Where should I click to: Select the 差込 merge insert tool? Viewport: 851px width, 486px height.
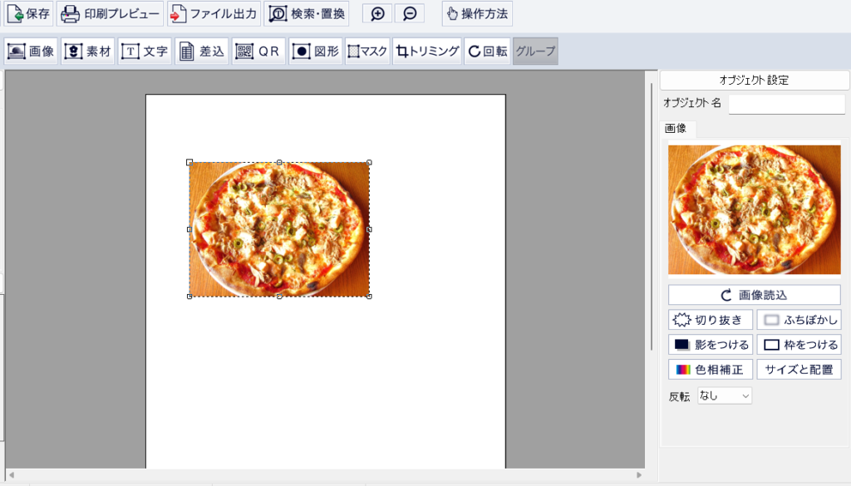click(201, 51)
